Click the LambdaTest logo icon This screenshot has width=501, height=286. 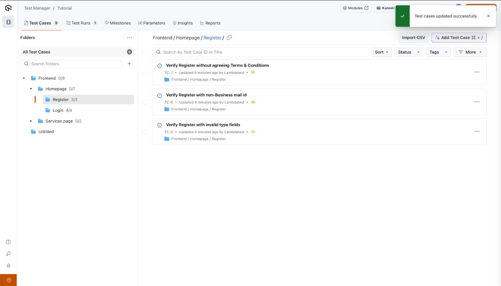click(8, 8)
